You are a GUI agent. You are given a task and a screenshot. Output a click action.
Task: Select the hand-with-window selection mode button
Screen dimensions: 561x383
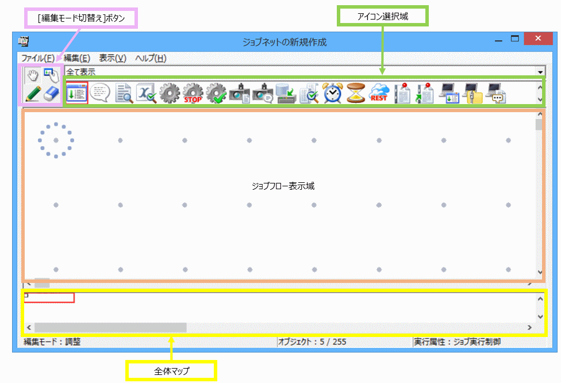52,75
